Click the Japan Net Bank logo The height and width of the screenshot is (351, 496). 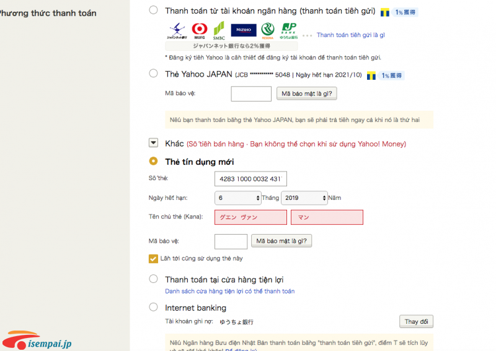(x=177, y=31)
